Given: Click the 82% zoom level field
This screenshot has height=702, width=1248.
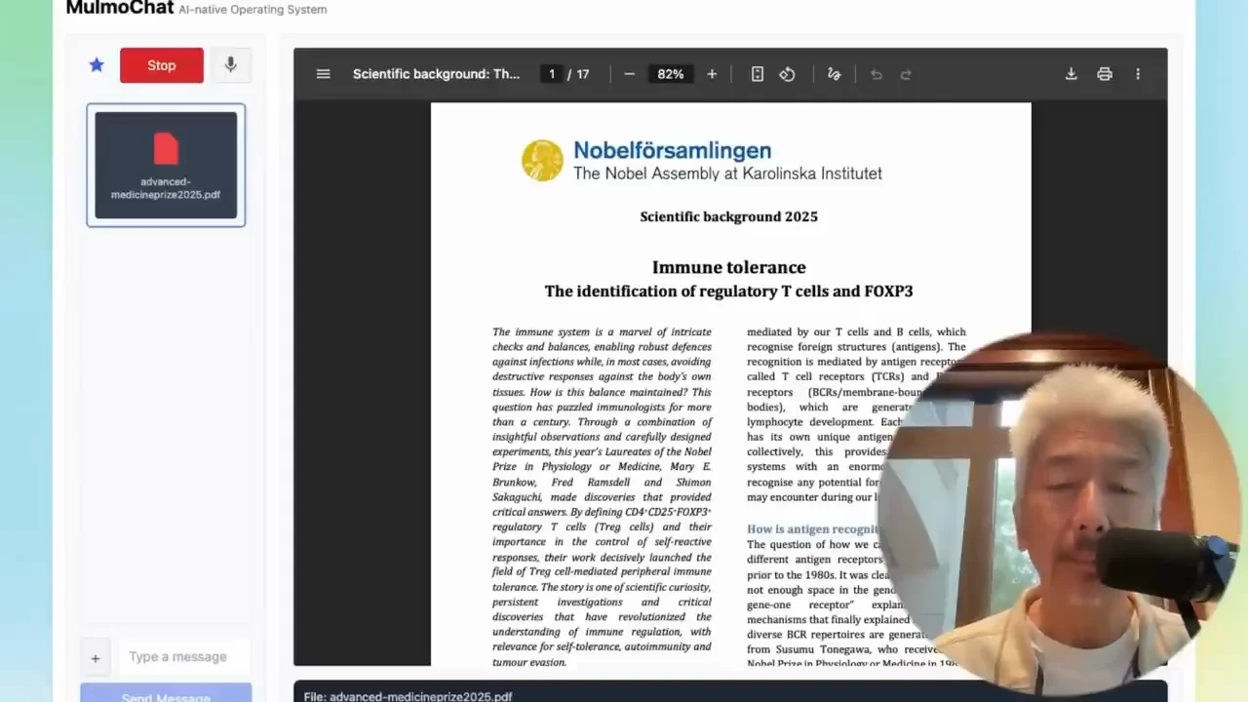Looking at the screenshot, I should point(671,74).
